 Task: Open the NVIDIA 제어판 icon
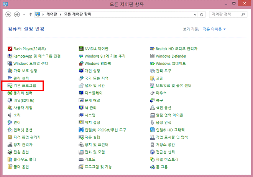tap(81, 49)
